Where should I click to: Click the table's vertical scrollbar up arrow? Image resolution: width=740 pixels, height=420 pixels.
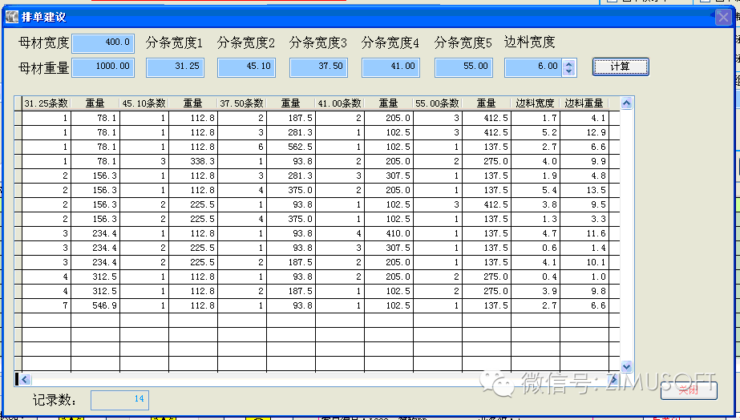tap(626, 103)
